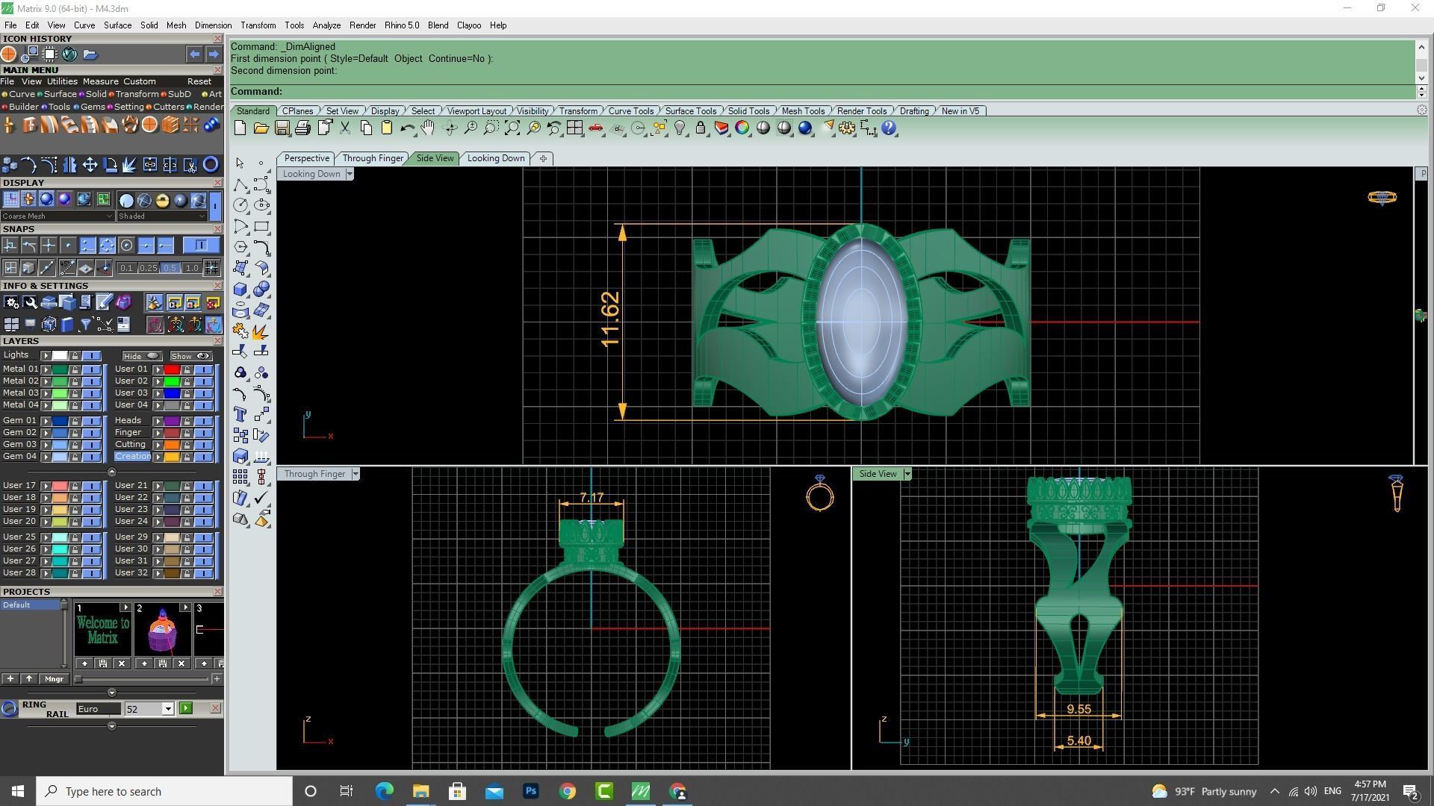Viewport: 1434px width, 806px height.
Task: Click Measure in the Main Menu panel
Action: click(x=100, y=81)
